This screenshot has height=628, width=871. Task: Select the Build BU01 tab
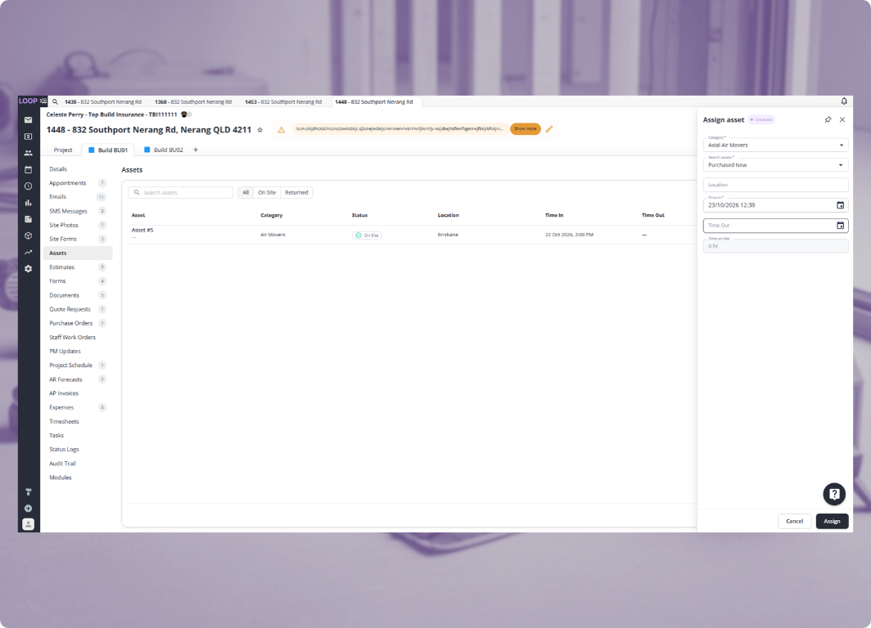[x=108, y=150]
